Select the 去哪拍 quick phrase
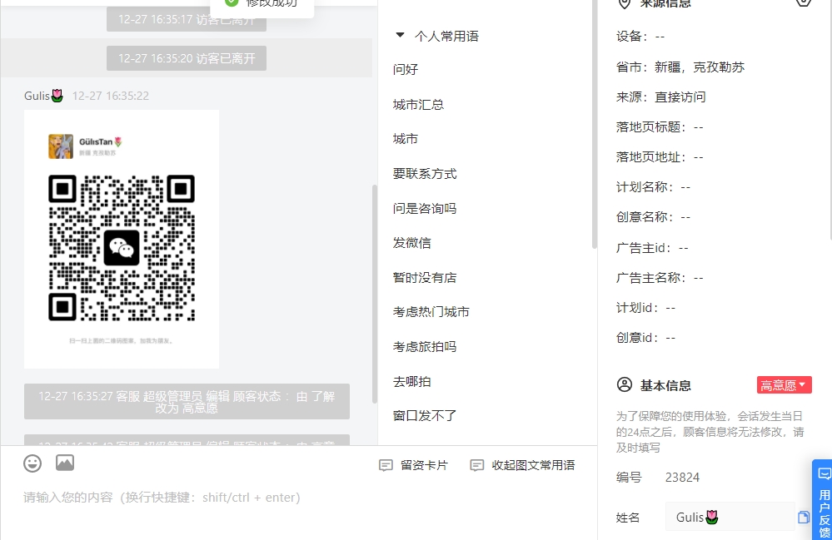832x540 pixels. [411, 382]
